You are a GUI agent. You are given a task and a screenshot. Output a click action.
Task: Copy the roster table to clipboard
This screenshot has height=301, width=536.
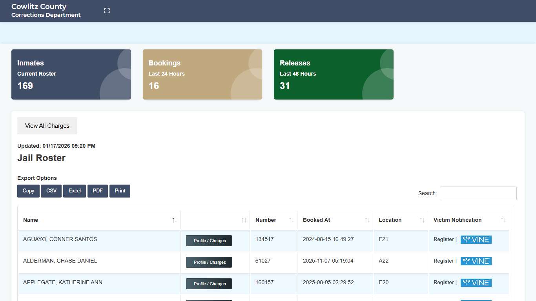coord(28,191)
